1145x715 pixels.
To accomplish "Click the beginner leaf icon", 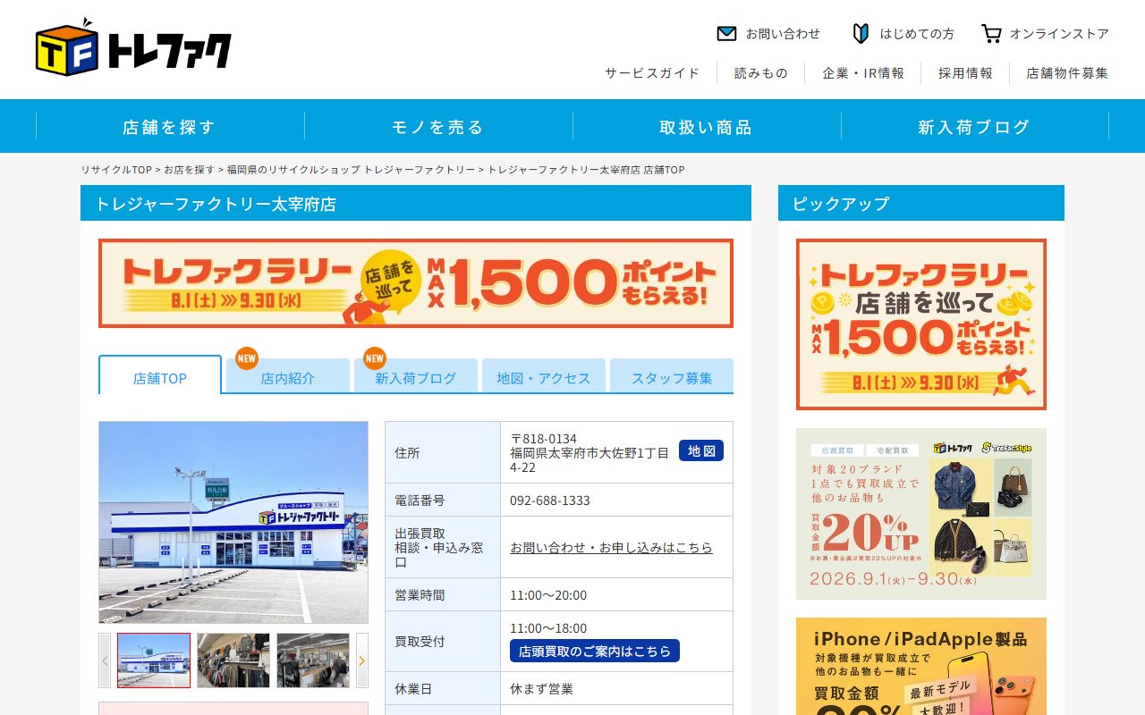I will pos(861,34).
